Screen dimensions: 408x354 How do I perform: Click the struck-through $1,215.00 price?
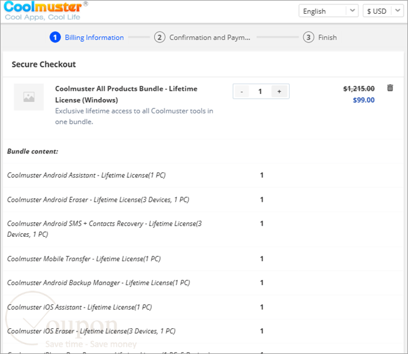pos(359,89)
